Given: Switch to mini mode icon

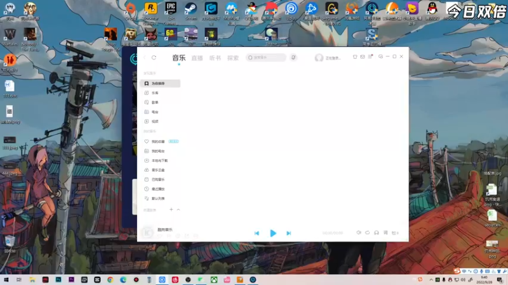Looking at the screenshot, I should (380, 56).
